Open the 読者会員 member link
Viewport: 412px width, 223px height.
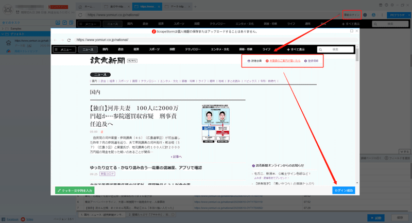(254, 61)
